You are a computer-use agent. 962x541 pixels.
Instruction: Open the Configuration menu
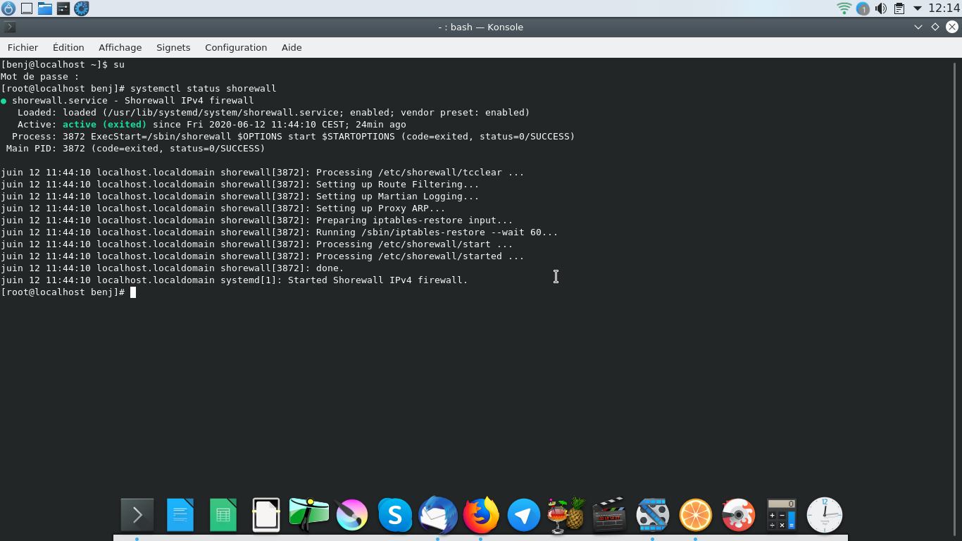(x=236, y=47)
